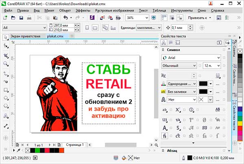244x164 pixels.
Task: Click the Publish to PDF icon
Action: click(118, 18)
